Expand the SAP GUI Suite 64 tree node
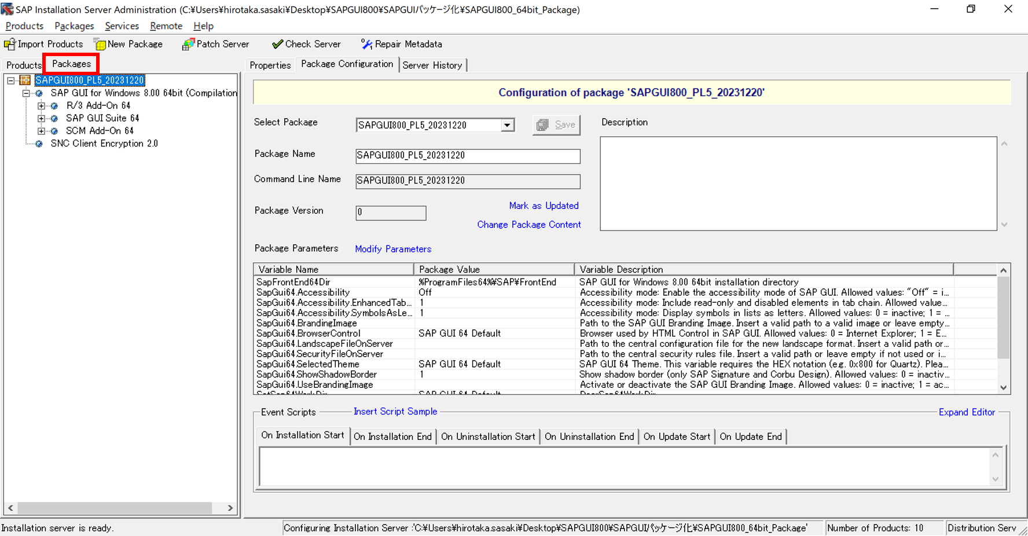The image size is (1028, 536). pos(41,119)
